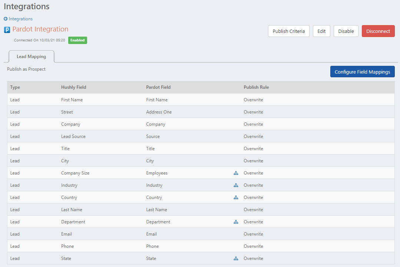Click the Publish Rule column header
Viewport: 400px width, 267px height.
[x=256, y=87]
